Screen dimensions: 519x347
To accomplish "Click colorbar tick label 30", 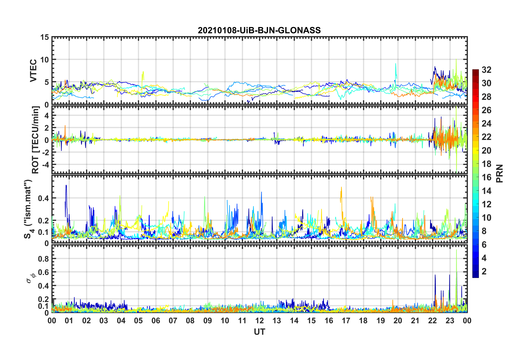I will tap(487, 83).
